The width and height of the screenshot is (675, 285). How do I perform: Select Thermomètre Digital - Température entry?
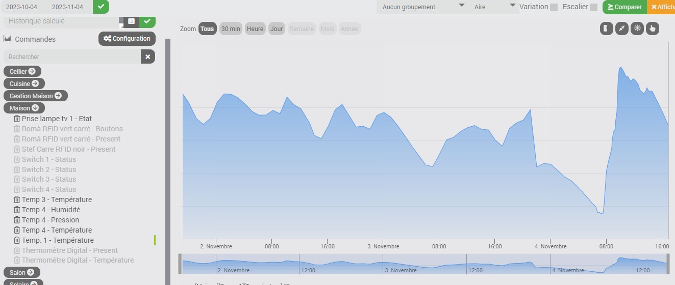[x=78, y=260]
